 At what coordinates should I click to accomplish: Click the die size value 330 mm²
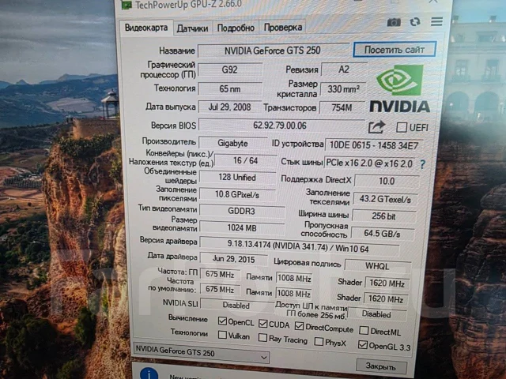(343, 89)
